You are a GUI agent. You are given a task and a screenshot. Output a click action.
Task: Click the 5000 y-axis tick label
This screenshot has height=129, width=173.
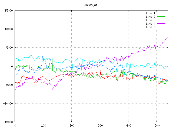9,48
